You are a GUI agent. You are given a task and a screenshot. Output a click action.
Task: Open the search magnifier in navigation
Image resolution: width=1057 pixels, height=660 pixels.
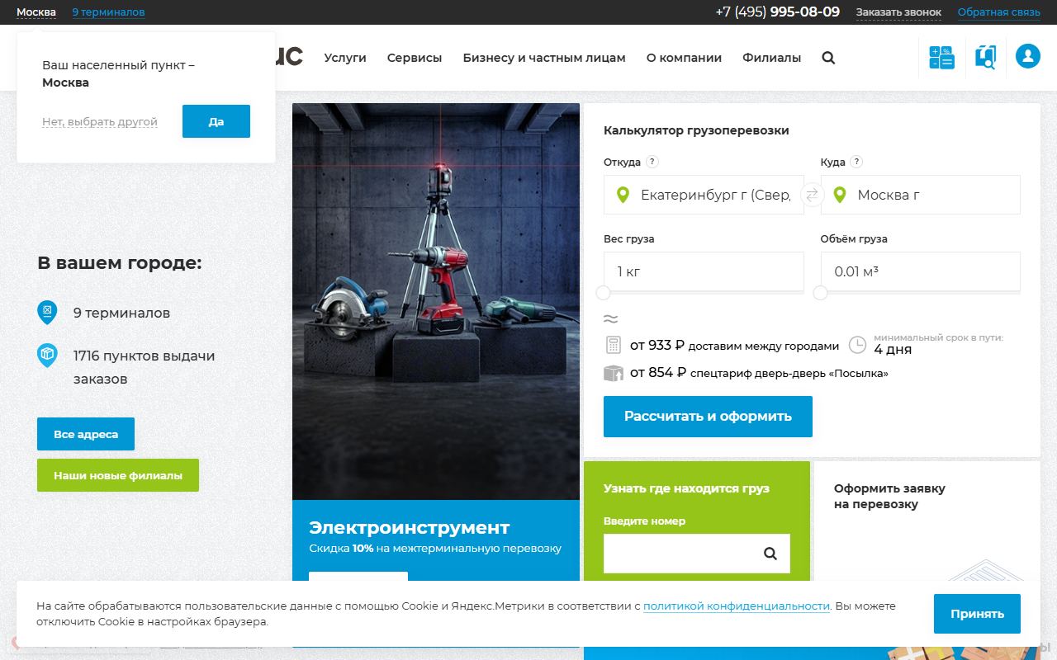828,58
